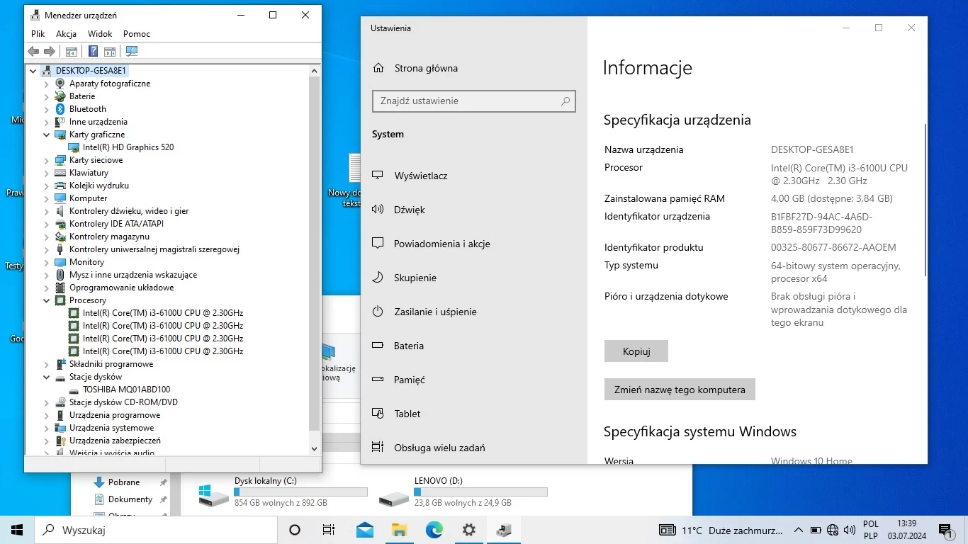Image resolution: width=968 pixels, height=544 pixels.
Task: Click the Zasilanie i uśpienie power icon
Action: click(378, 312)
